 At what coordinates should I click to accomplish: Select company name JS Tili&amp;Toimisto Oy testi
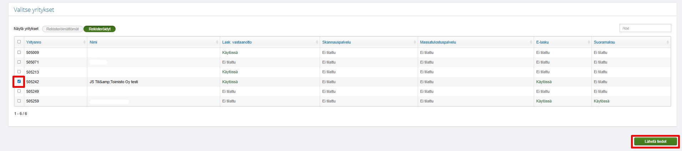(x=114, y=82)
